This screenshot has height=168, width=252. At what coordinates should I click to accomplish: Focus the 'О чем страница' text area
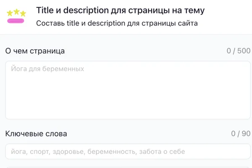pyautogui.click(x=128, y=90)
